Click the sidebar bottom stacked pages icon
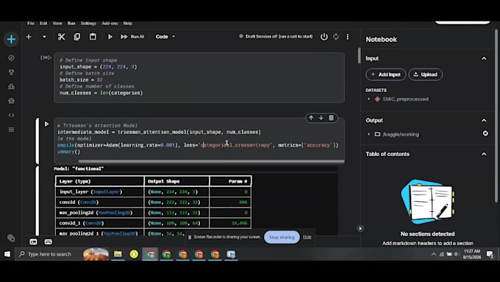 click(x=11, y=238)
